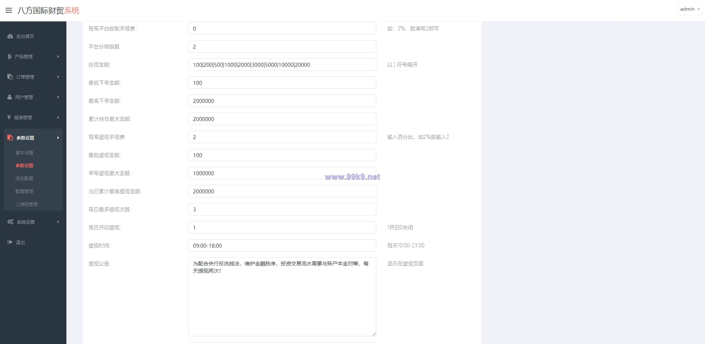The image size is (705, 344).
Task: Click the red icon beside 参数设置
Action: [x=10, y=138]
